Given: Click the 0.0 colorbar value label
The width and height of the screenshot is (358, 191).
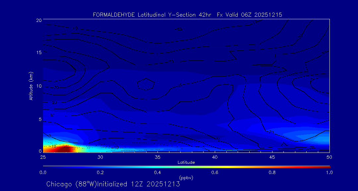Looking at the screenshot, I should [43, 172].
